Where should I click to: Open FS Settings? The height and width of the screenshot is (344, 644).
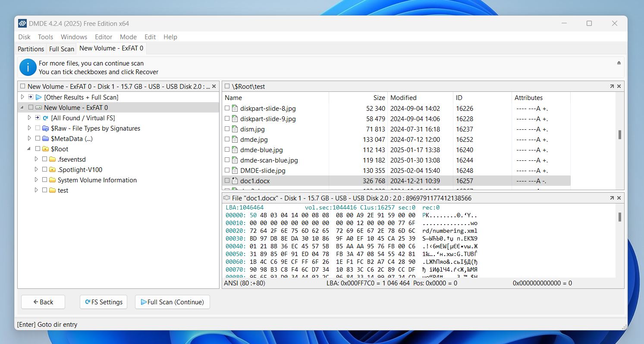(x=104, y=302)
